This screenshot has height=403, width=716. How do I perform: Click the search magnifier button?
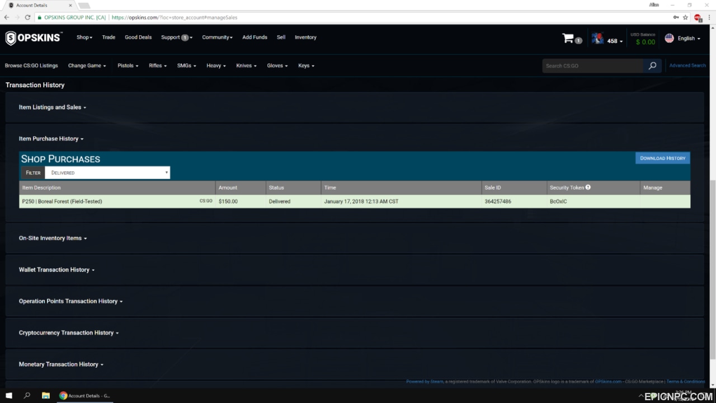pyautogui.click(x=652, y=65)
